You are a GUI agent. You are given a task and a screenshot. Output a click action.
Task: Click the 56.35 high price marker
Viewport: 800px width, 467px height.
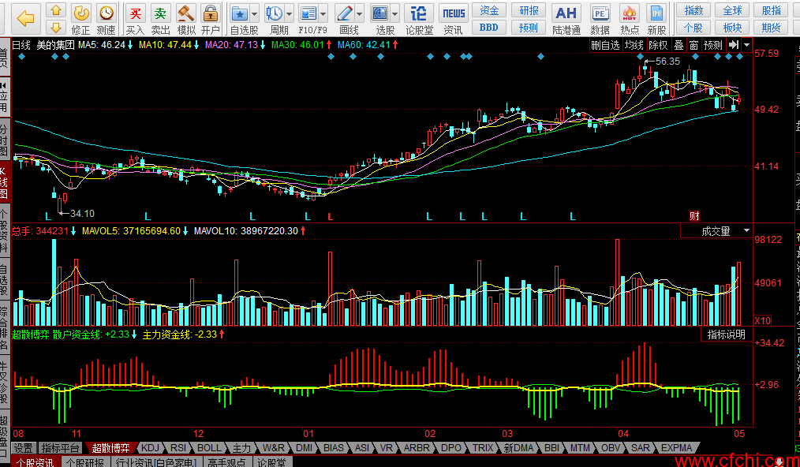coord(667,61)
